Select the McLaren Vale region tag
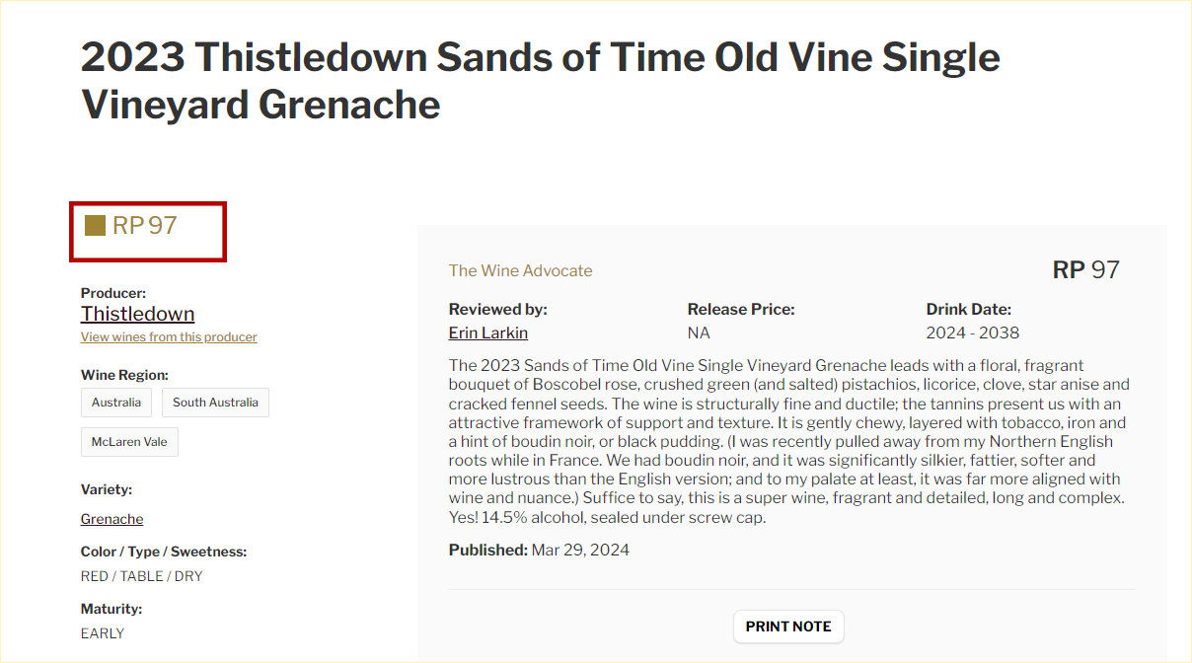 129,442
